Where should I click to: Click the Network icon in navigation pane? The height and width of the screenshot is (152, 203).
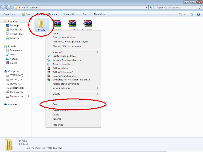[x=5, y=104]
